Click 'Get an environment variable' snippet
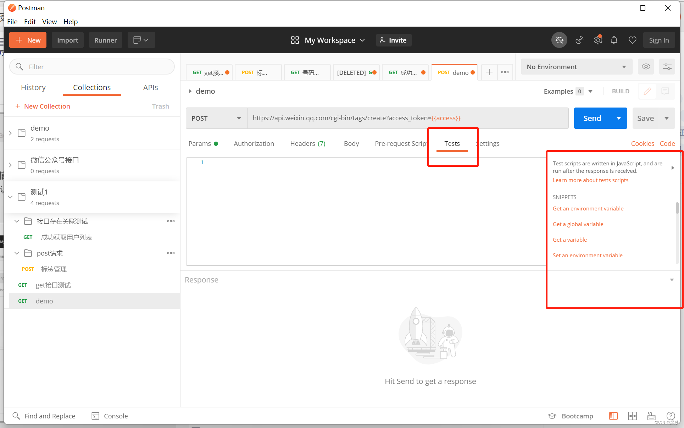The image size is (684, 428). (x=588, y=208)
